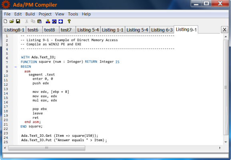231x160 pixels.
Task: Click the horizontal scrollbar thumb
Action: coord(47,148)
